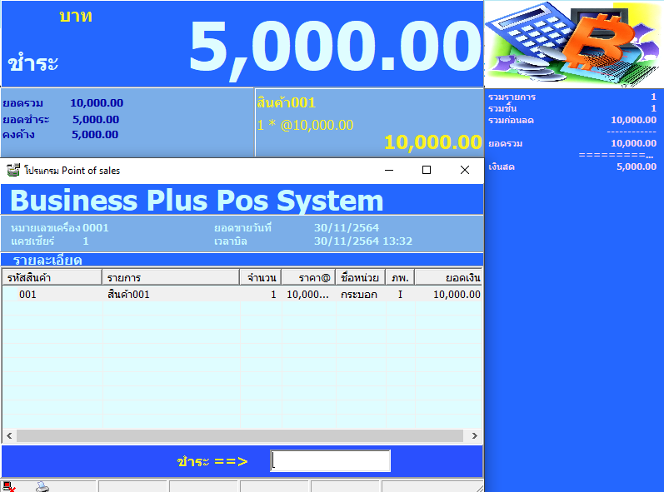664x492 pixels.
Task: Close the Point of sales window
Action: pyautogui.click(x=465, y=170)
